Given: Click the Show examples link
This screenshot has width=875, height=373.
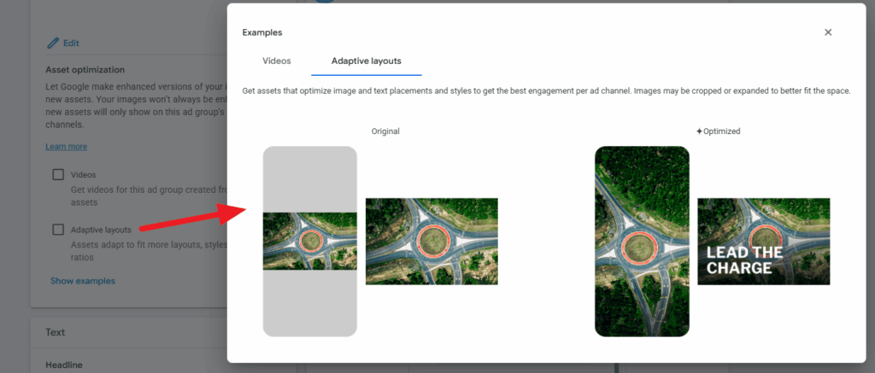Looking at the screenshot, I should click(x=82, y=281).
